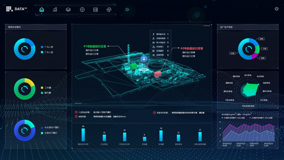
Task: Click 汽机油系统 radar axis label
Action: [x=230, y=100]
